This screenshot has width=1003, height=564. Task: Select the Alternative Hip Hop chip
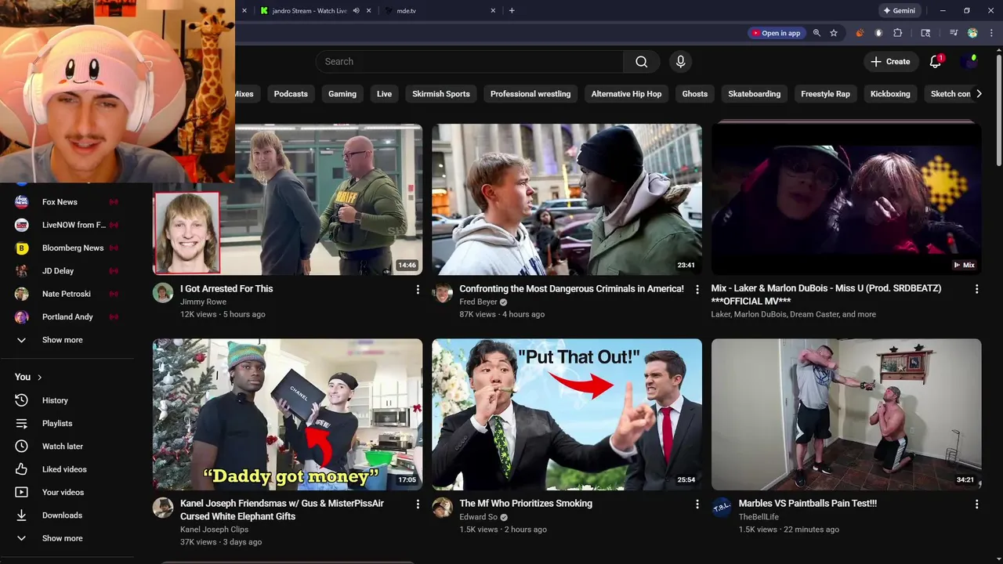626,94
